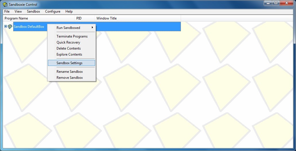Image resolution: width=296 pixels, height=151 pixels.
Task: Close the Sandboxie Control window
Action: click(x=287, y=3)
